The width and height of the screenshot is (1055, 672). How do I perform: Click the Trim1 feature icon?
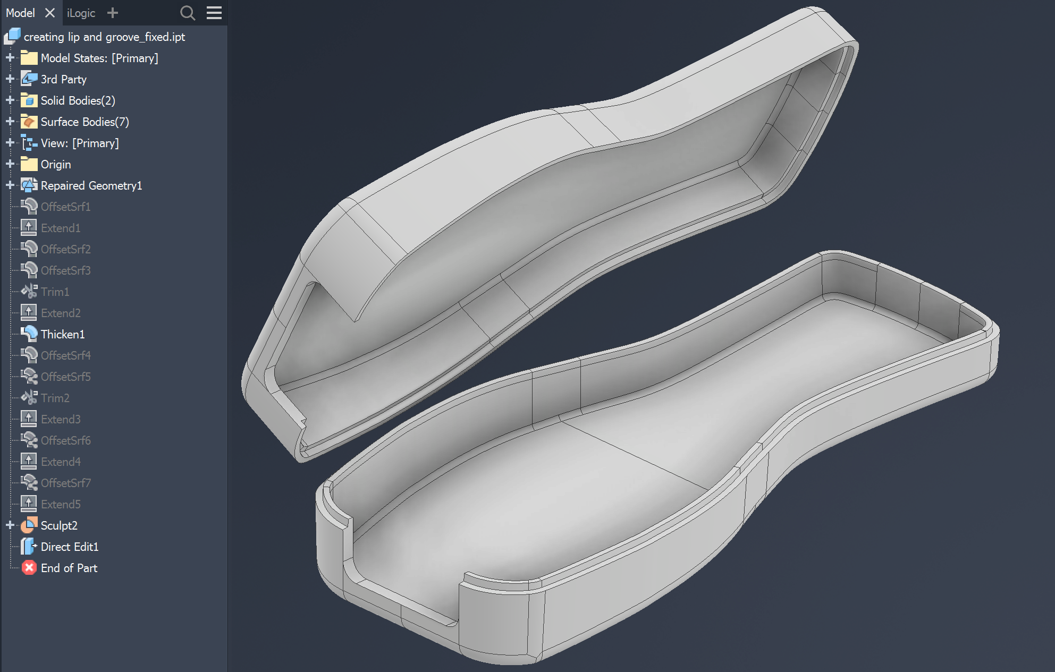tap(29, 291)
